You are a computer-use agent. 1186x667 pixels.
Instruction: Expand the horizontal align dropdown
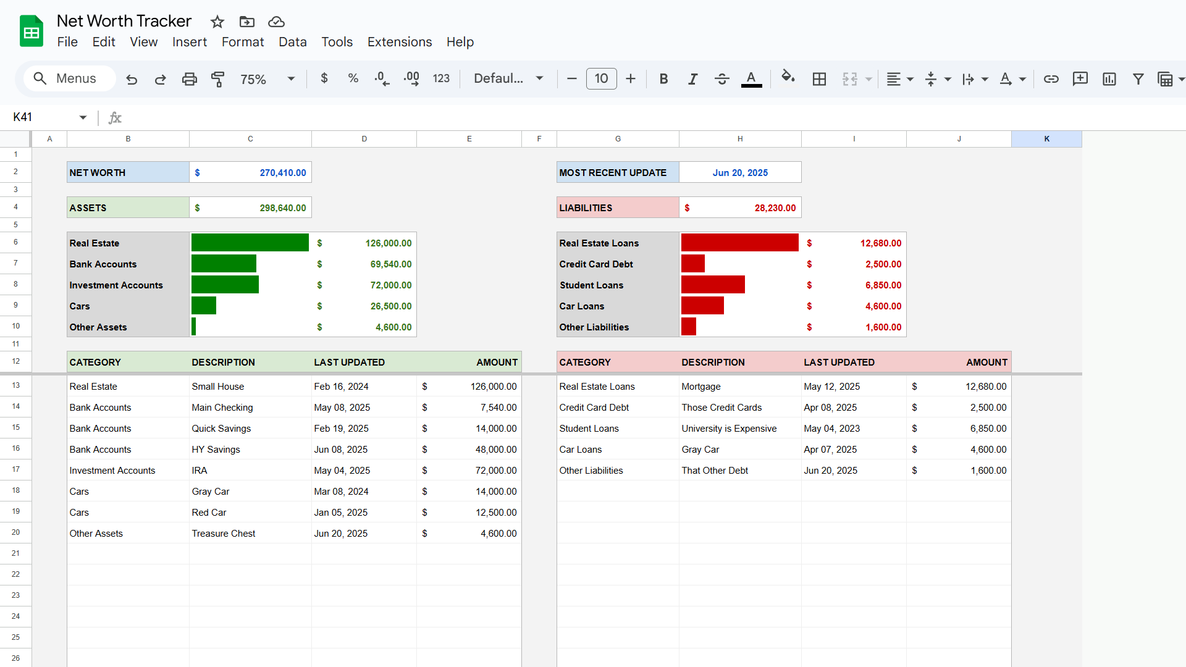tap(900, 79)
